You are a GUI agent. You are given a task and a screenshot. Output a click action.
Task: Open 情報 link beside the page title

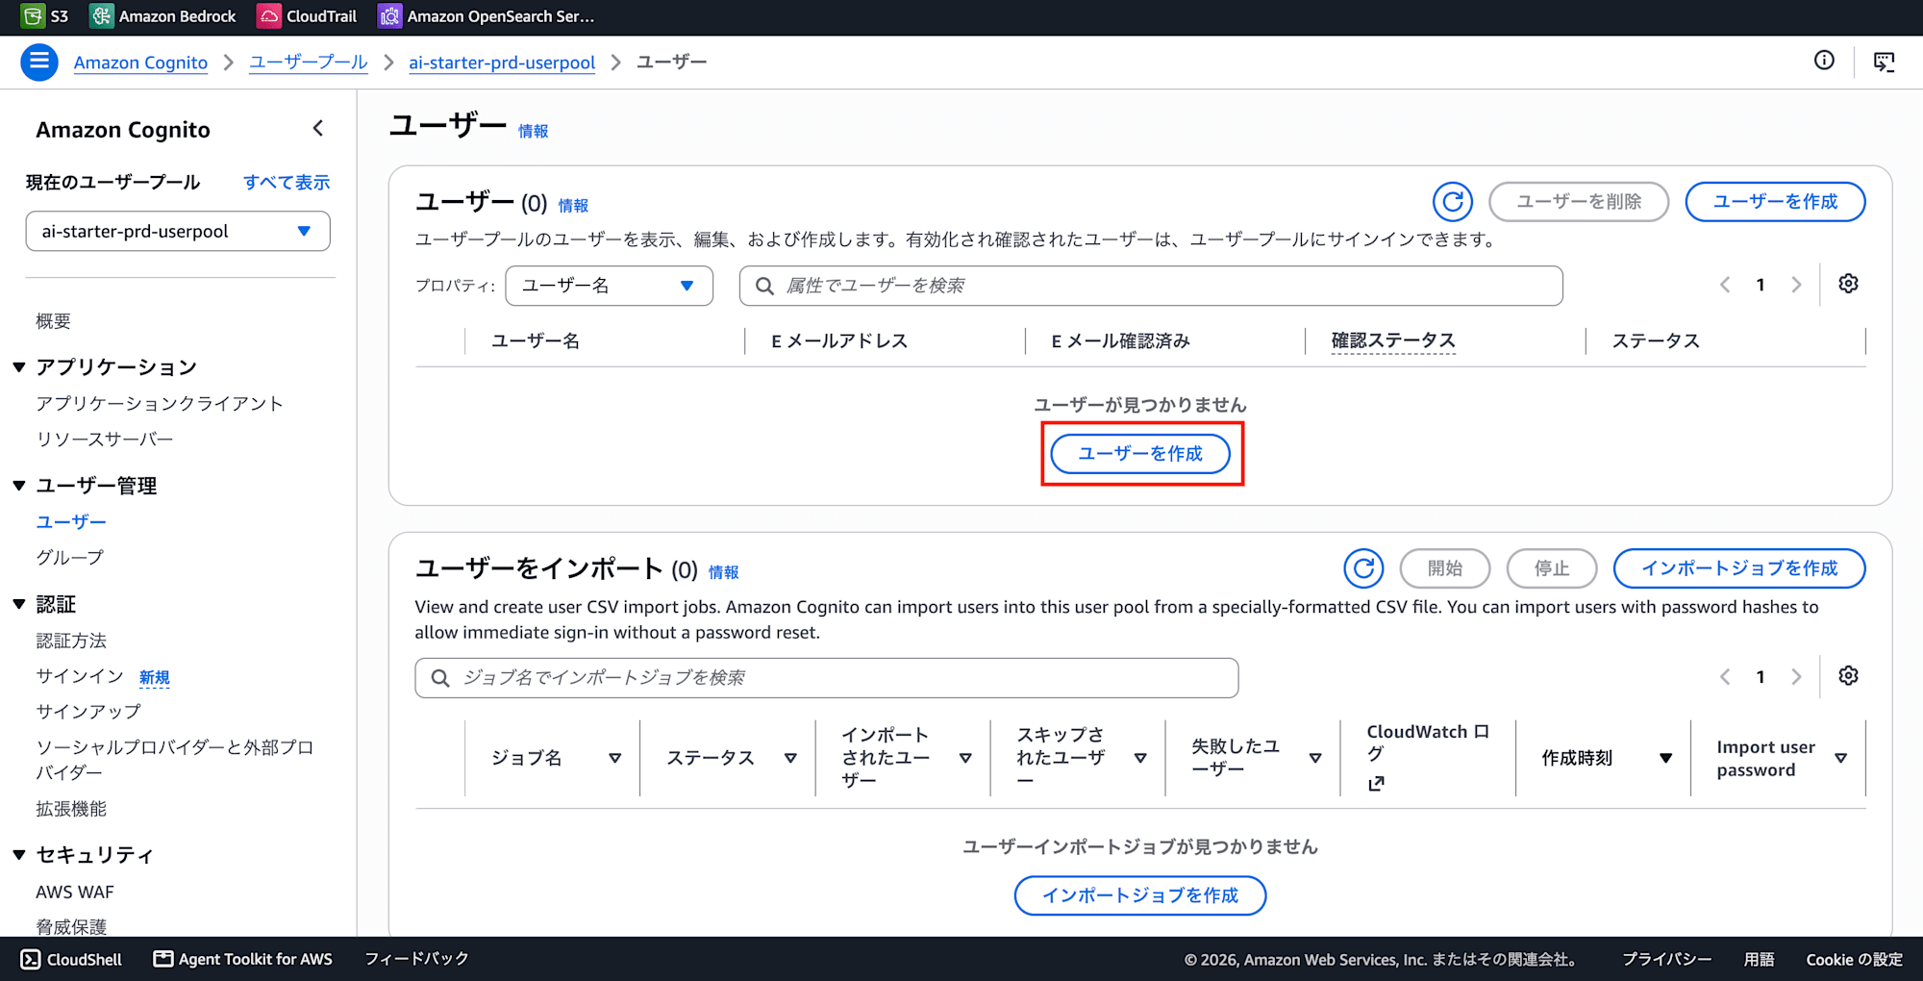(x=534, y=131)
